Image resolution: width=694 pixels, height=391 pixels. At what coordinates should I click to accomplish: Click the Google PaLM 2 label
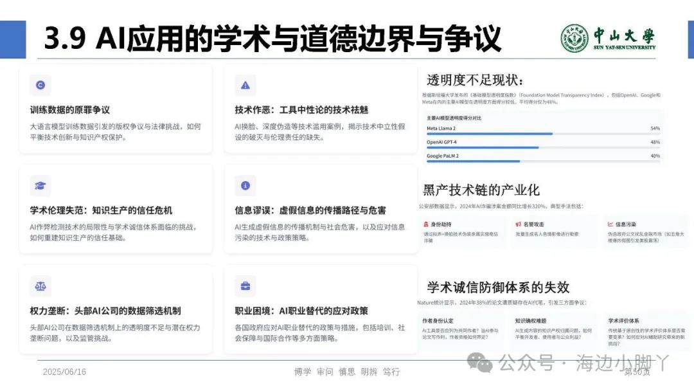coord(443,156)
